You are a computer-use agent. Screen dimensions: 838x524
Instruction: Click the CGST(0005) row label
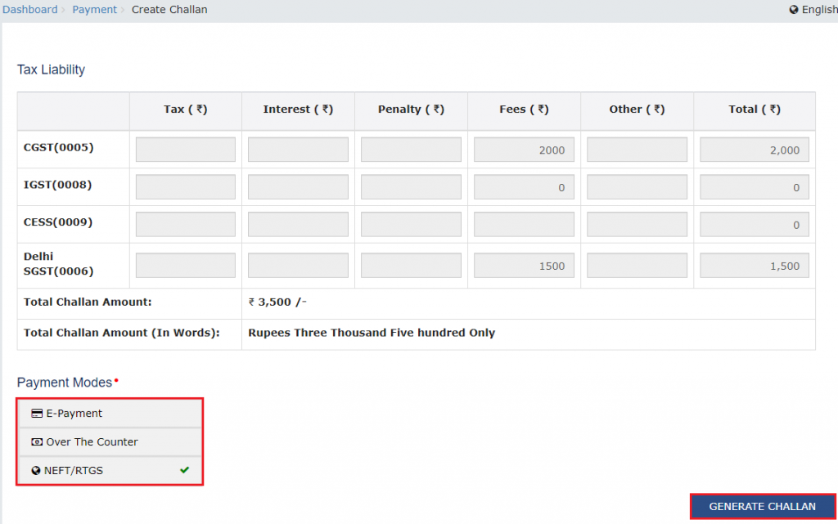pyautogui.click(x=59, y=147)
